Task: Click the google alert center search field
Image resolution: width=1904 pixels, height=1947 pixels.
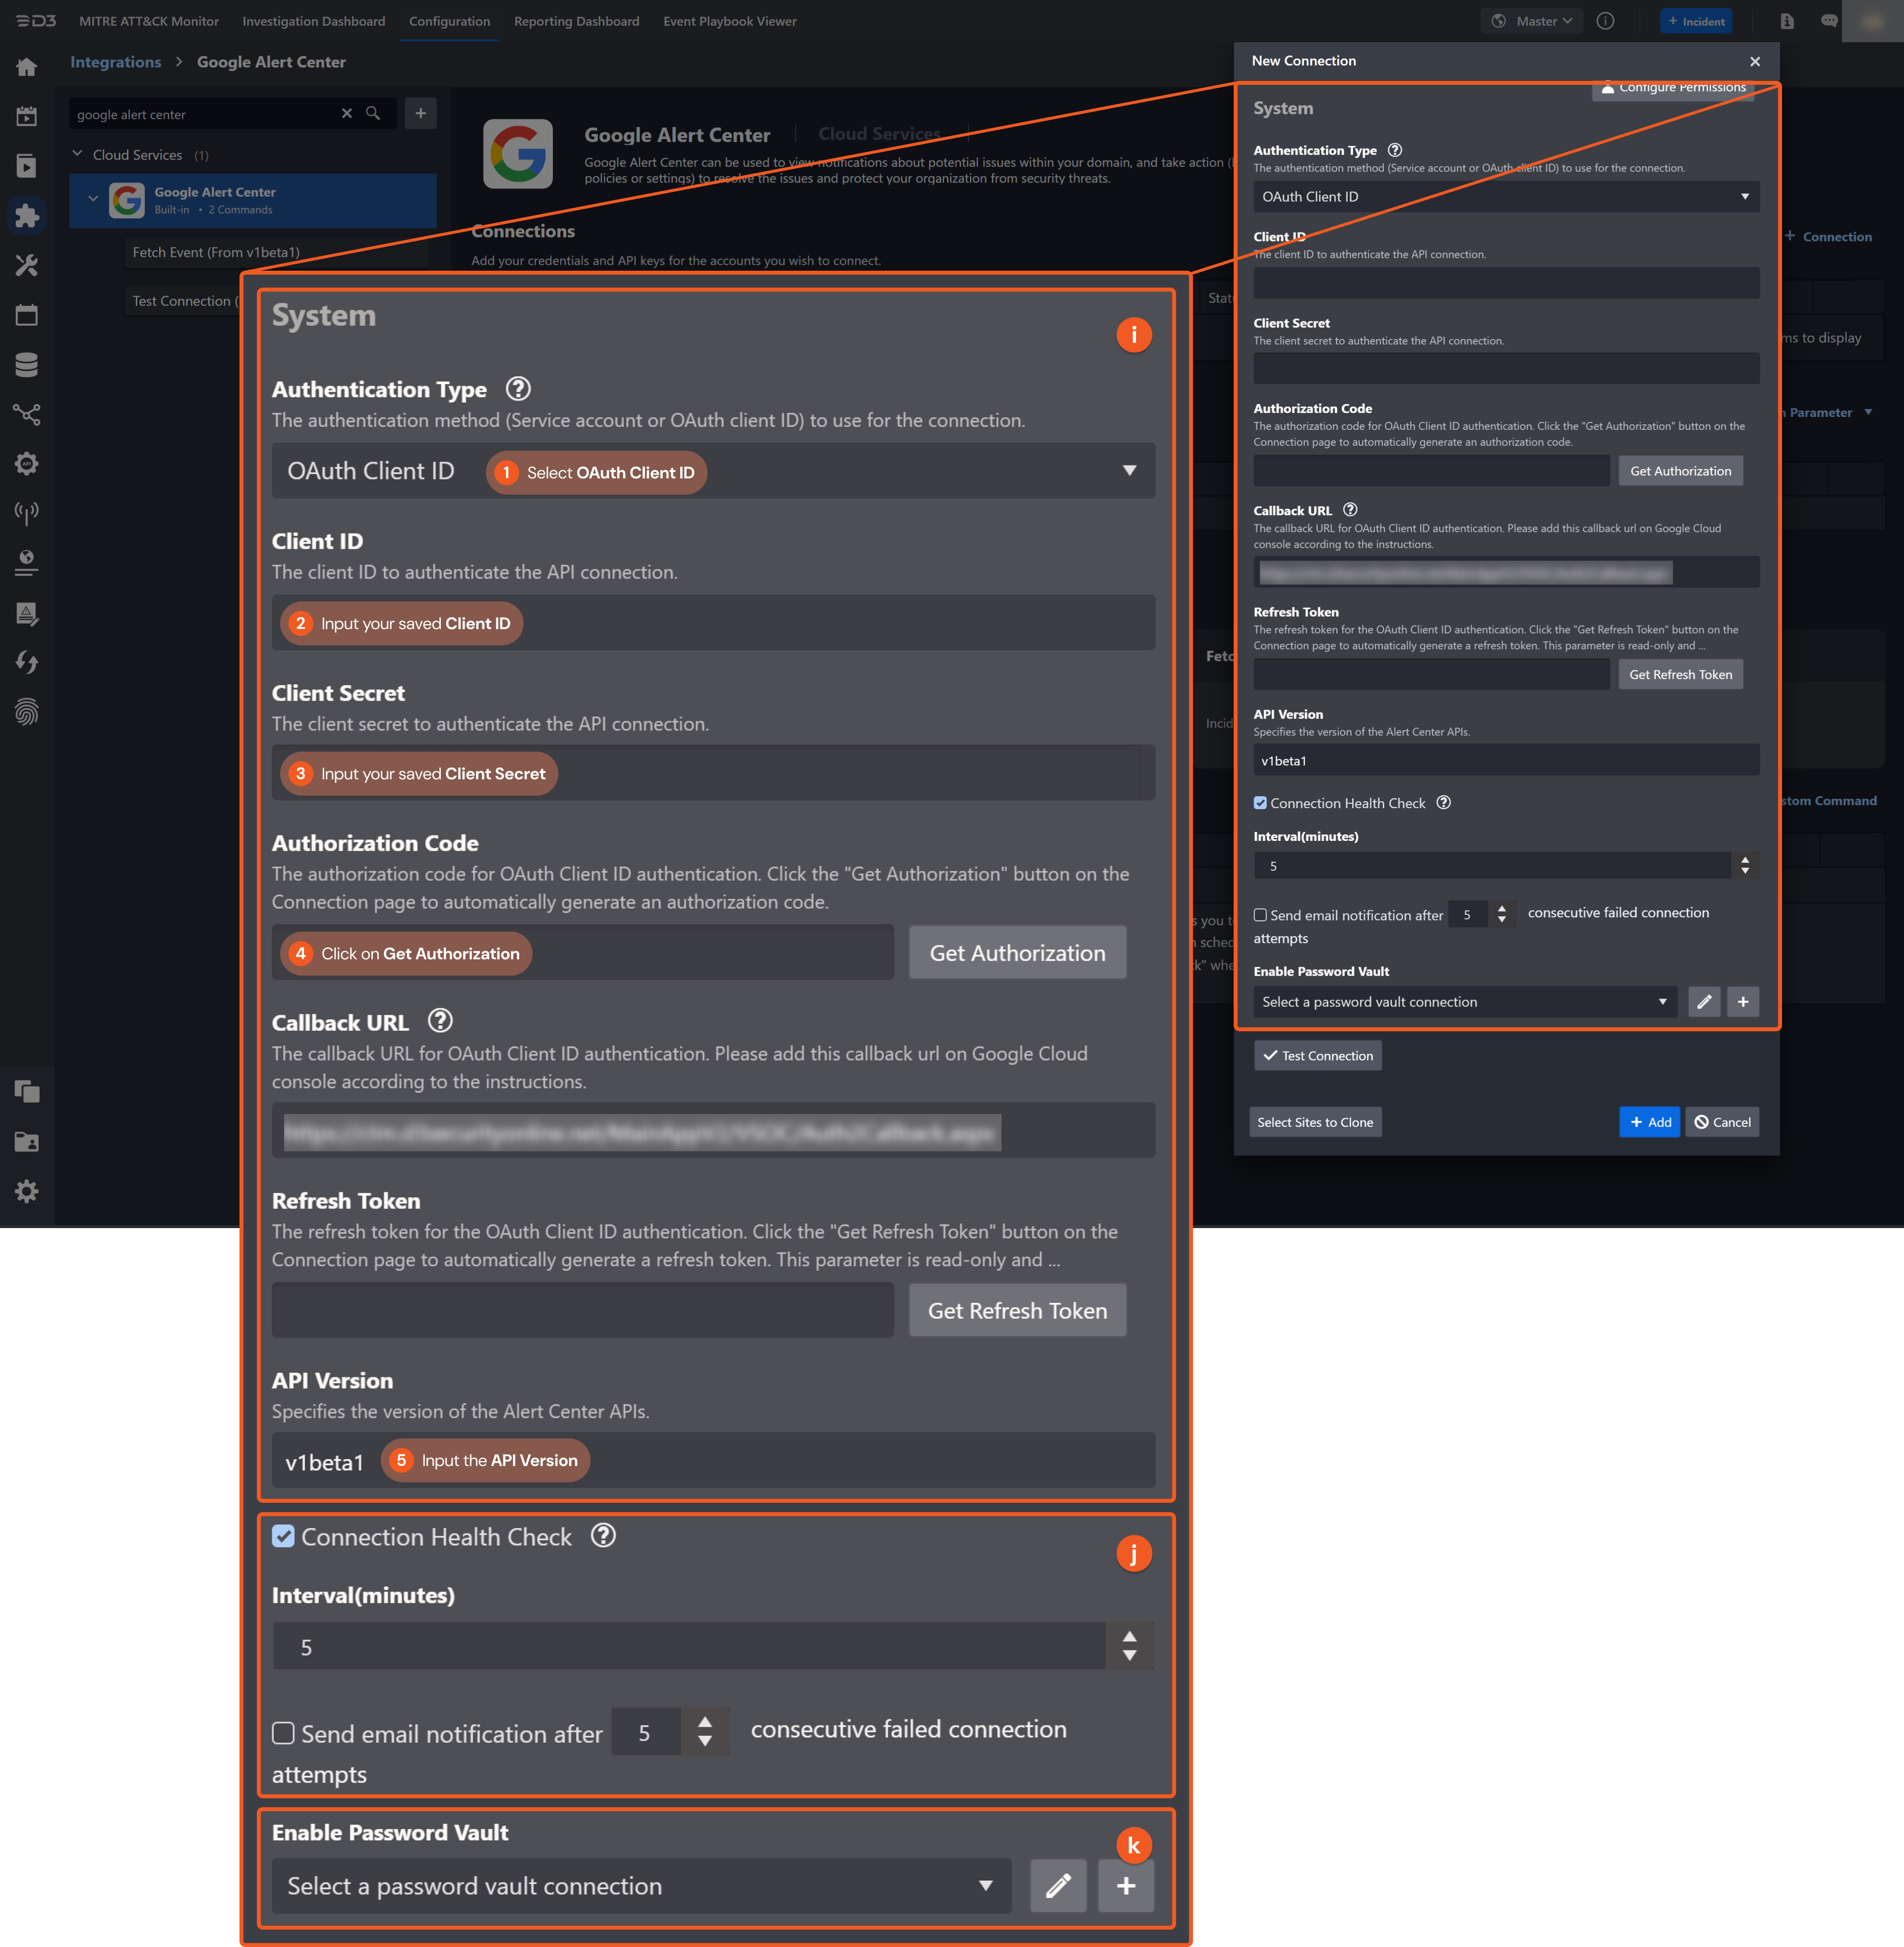Action: (200, 114)
